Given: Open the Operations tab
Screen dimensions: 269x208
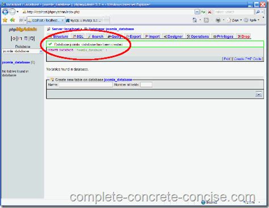Looking at the screenshot, I should click(x=198, y=36).
